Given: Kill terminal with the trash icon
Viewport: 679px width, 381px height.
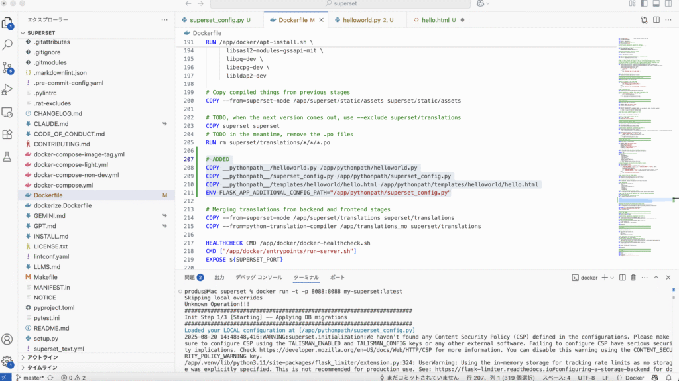Looking at the screenshot, I should coord(633,278).
